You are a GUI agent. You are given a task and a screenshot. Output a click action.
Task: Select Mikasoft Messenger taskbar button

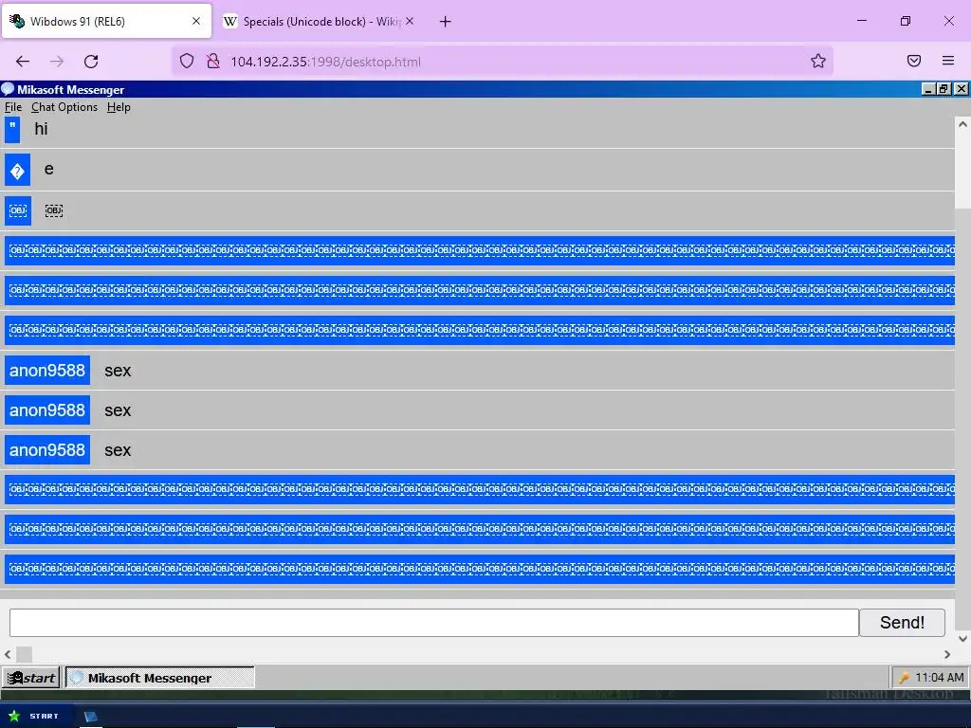point(159,678)
